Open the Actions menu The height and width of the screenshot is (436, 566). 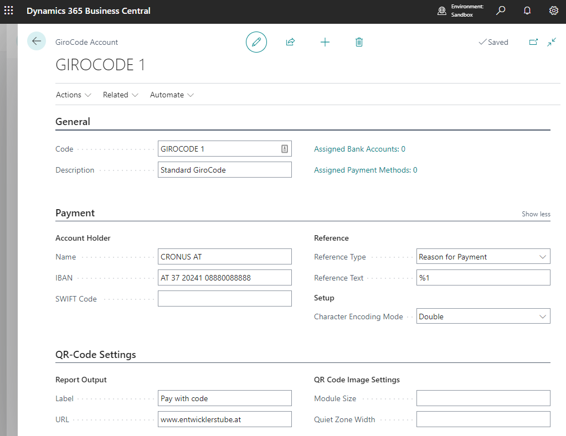73,95
